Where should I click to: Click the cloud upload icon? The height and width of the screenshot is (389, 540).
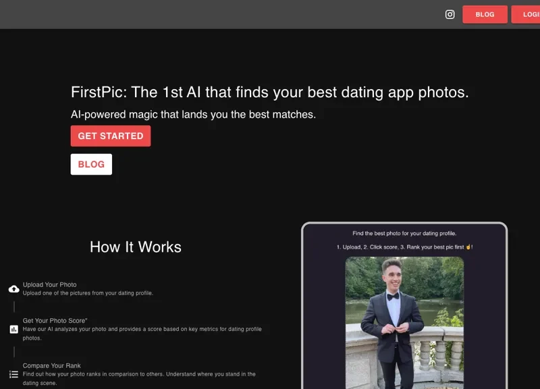click(13, 289)
